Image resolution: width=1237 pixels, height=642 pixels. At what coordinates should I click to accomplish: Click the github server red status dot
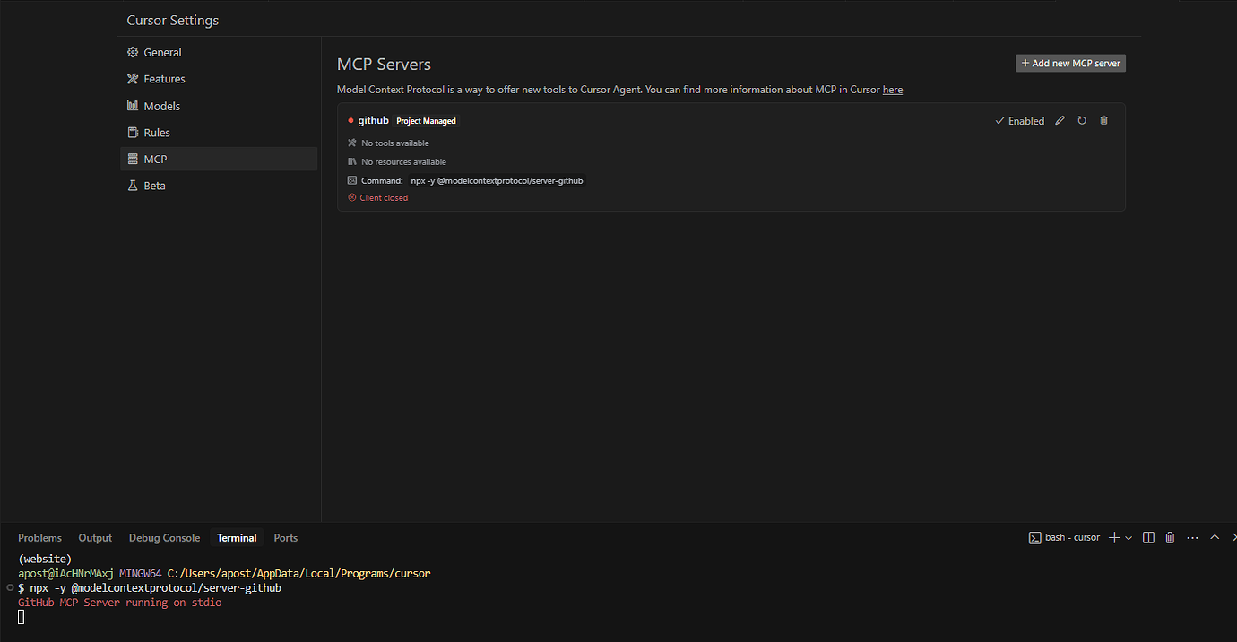[350, 120]
